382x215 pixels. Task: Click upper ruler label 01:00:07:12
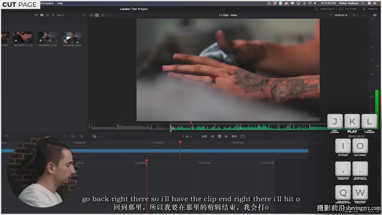pyautogui.click(x=159, y=143)
